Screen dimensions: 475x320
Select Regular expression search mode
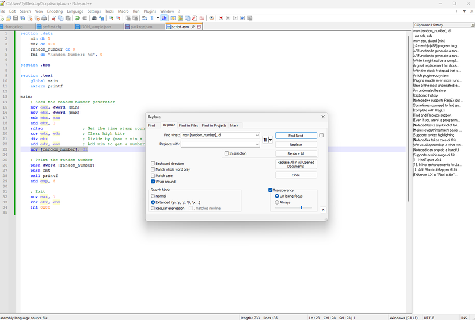point(153,208)
